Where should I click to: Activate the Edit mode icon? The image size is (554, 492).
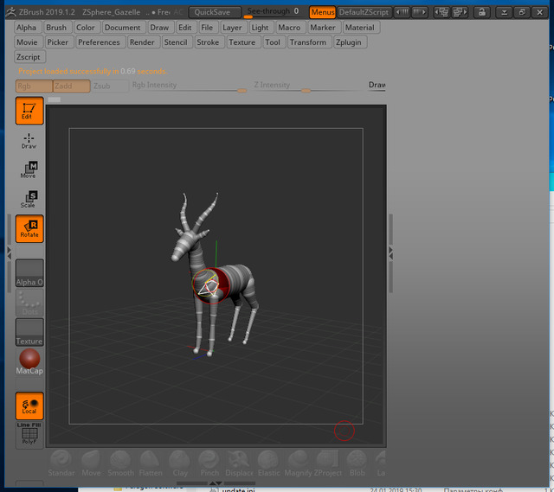click(29, 110)
